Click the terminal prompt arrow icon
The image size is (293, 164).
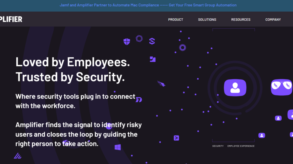pos(176,138)
